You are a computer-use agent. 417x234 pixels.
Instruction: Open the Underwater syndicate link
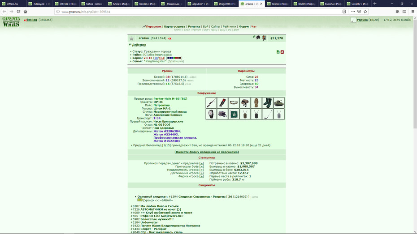pyautogui.click(x=149, y=222)
